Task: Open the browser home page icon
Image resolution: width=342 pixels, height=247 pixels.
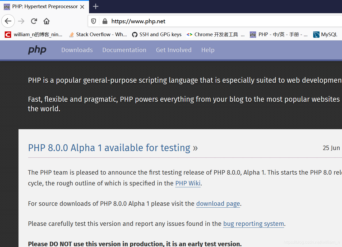Action: click(47, 21)
